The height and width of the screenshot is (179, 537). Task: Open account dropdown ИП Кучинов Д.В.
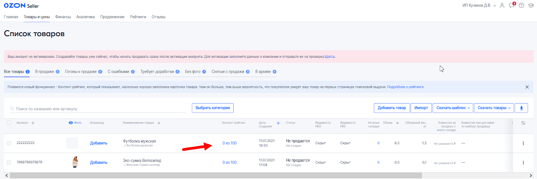479,5
